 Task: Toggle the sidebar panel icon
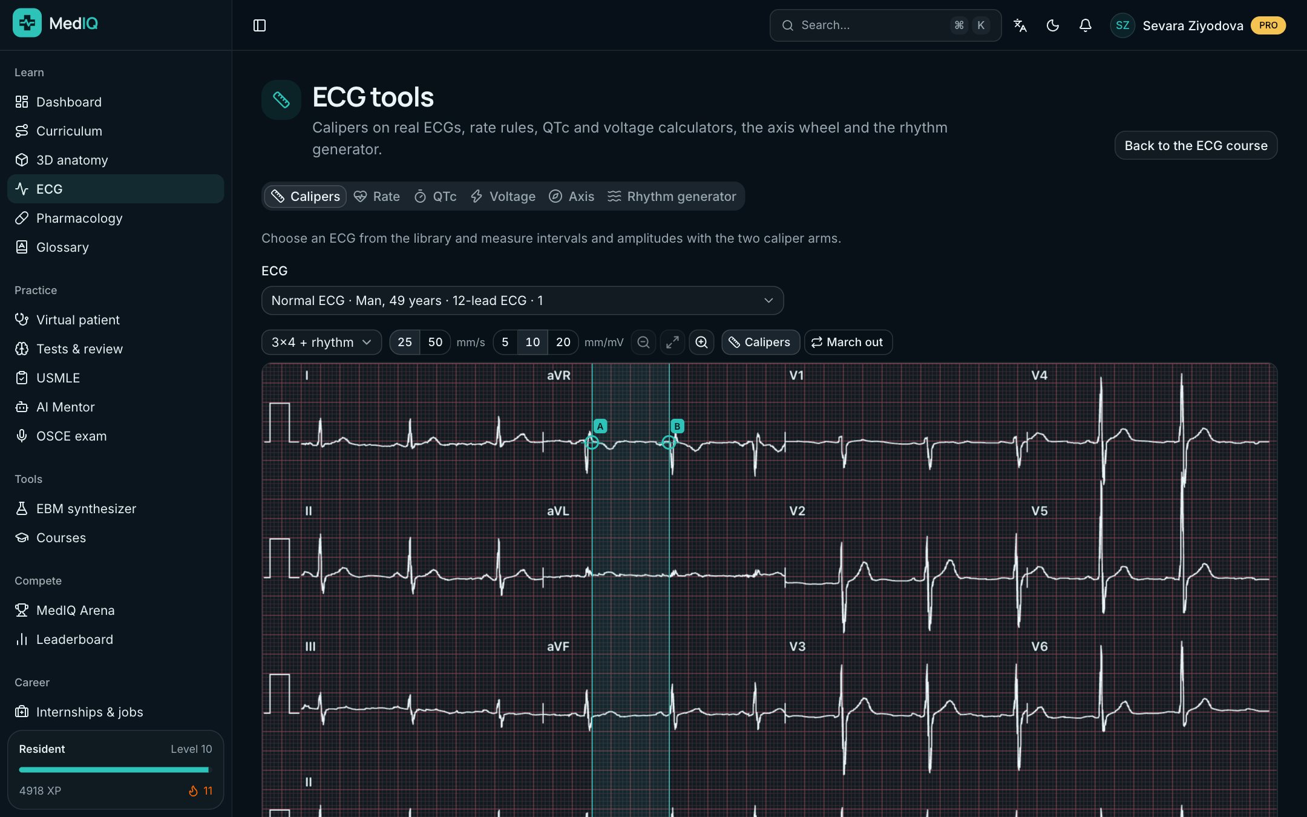[259, 25]
